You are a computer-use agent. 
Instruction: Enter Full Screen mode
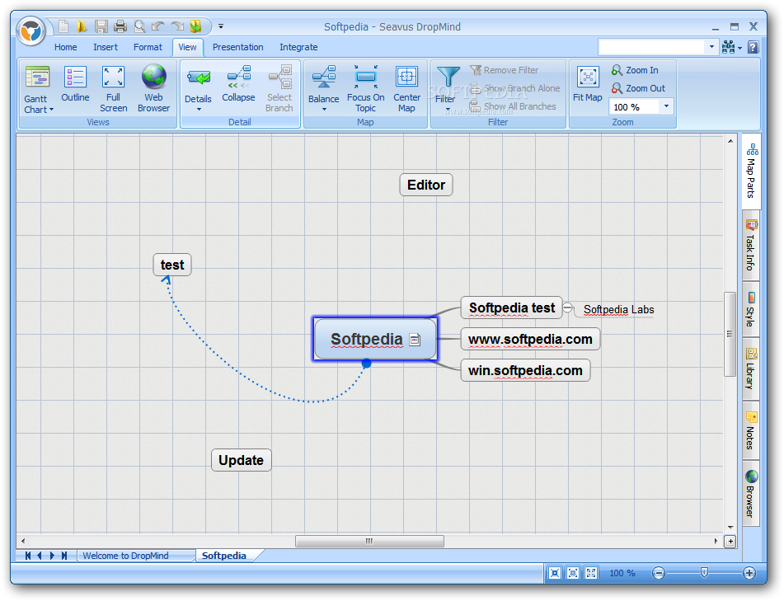(113, 89)
